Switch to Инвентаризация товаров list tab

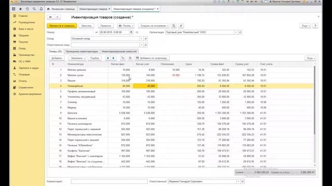[93, 9]
